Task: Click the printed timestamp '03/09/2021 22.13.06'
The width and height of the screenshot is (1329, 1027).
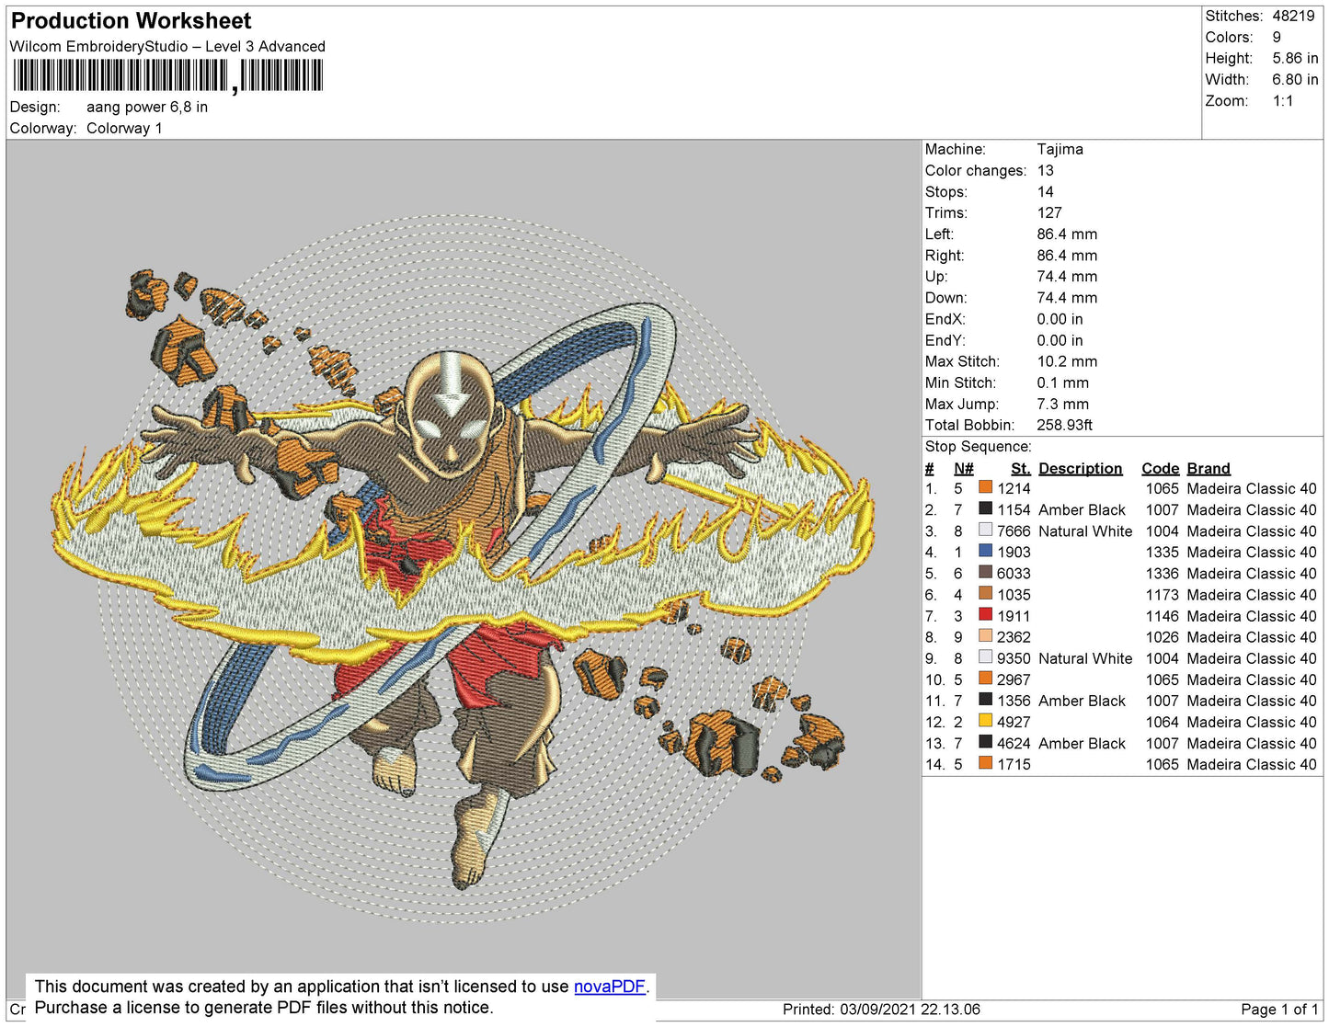Action: [x=910, y=1010]
